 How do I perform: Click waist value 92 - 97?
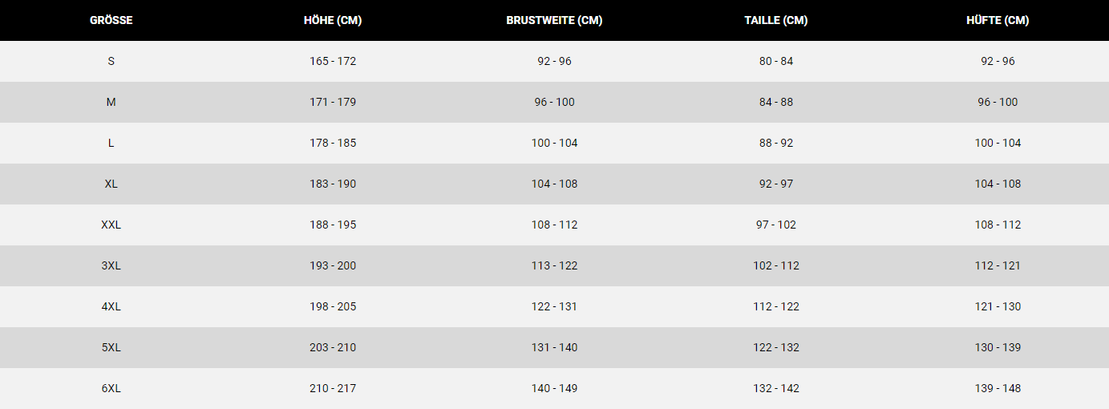point(775,184)
